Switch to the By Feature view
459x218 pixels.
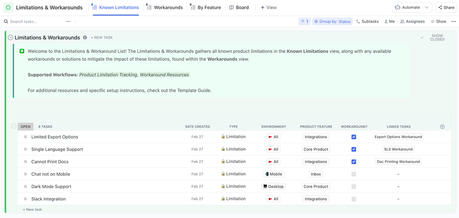[206, 8]
